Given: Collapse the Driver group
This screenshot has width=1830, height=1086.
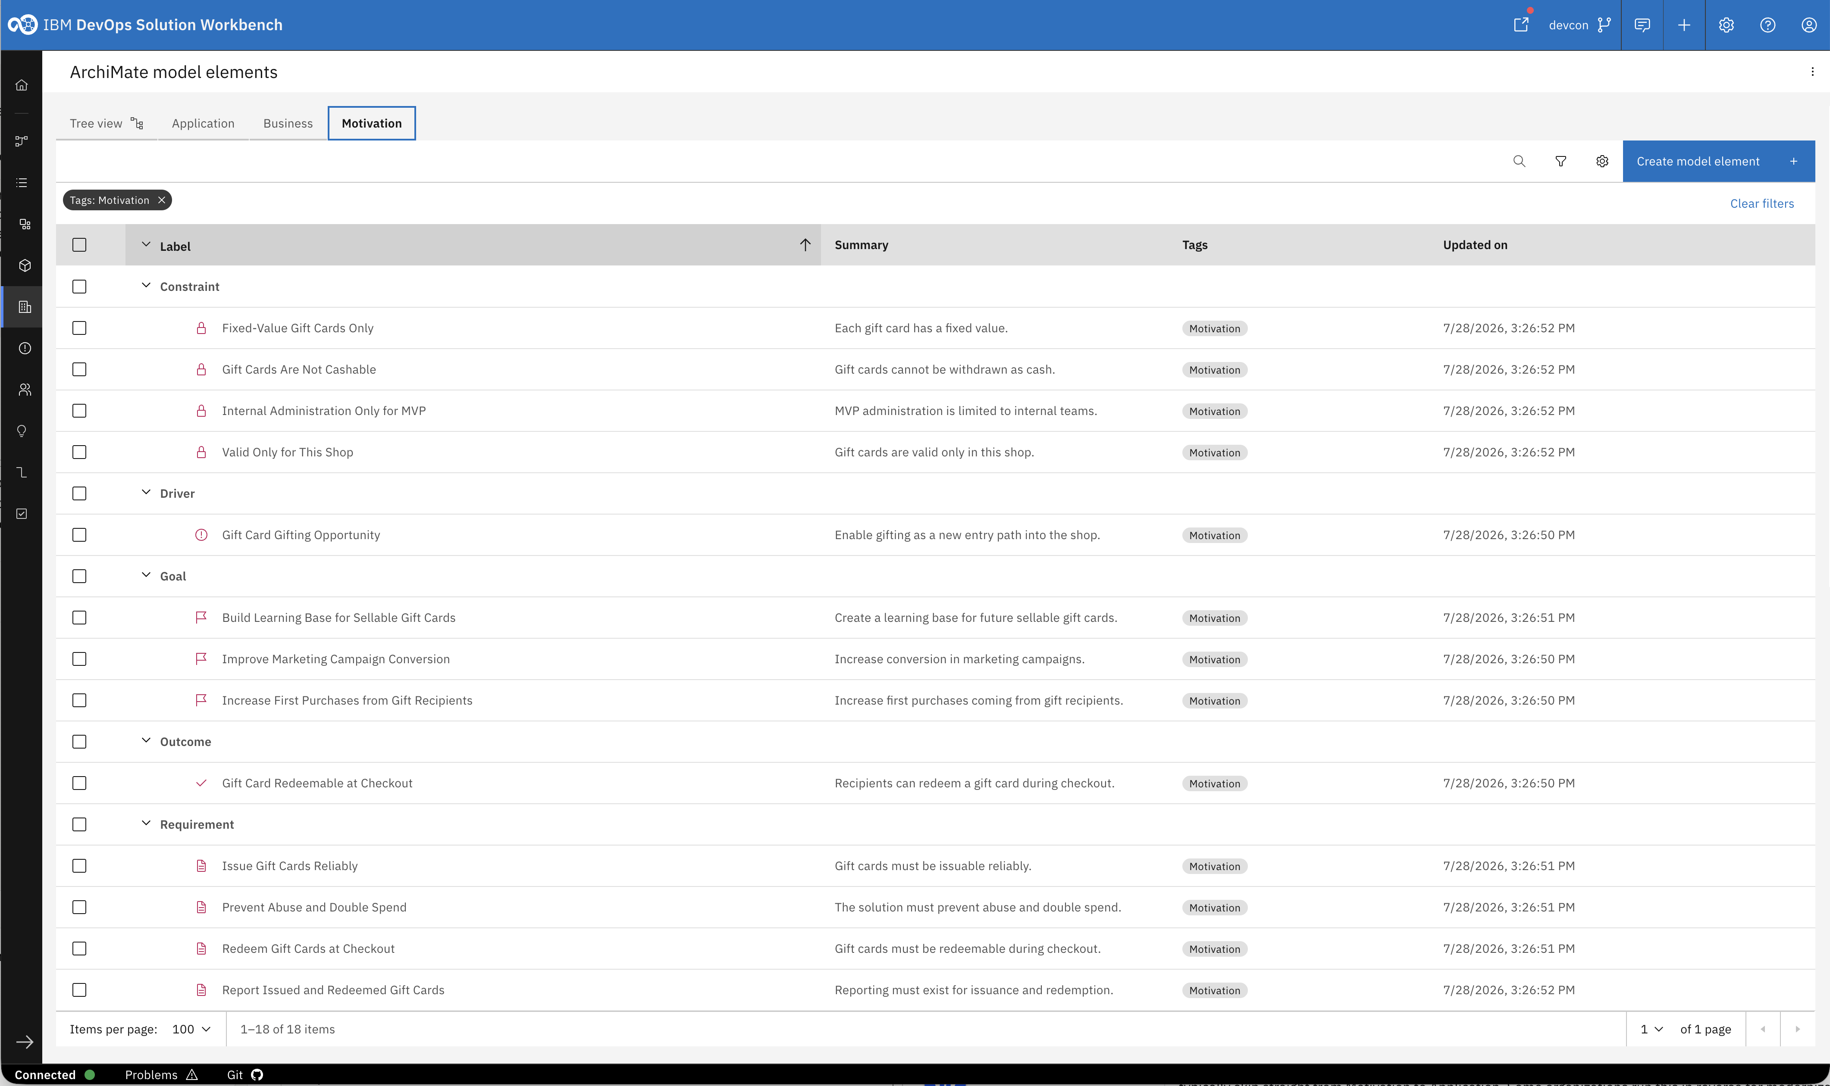Looking at the screenshot, I should [146, 493].
